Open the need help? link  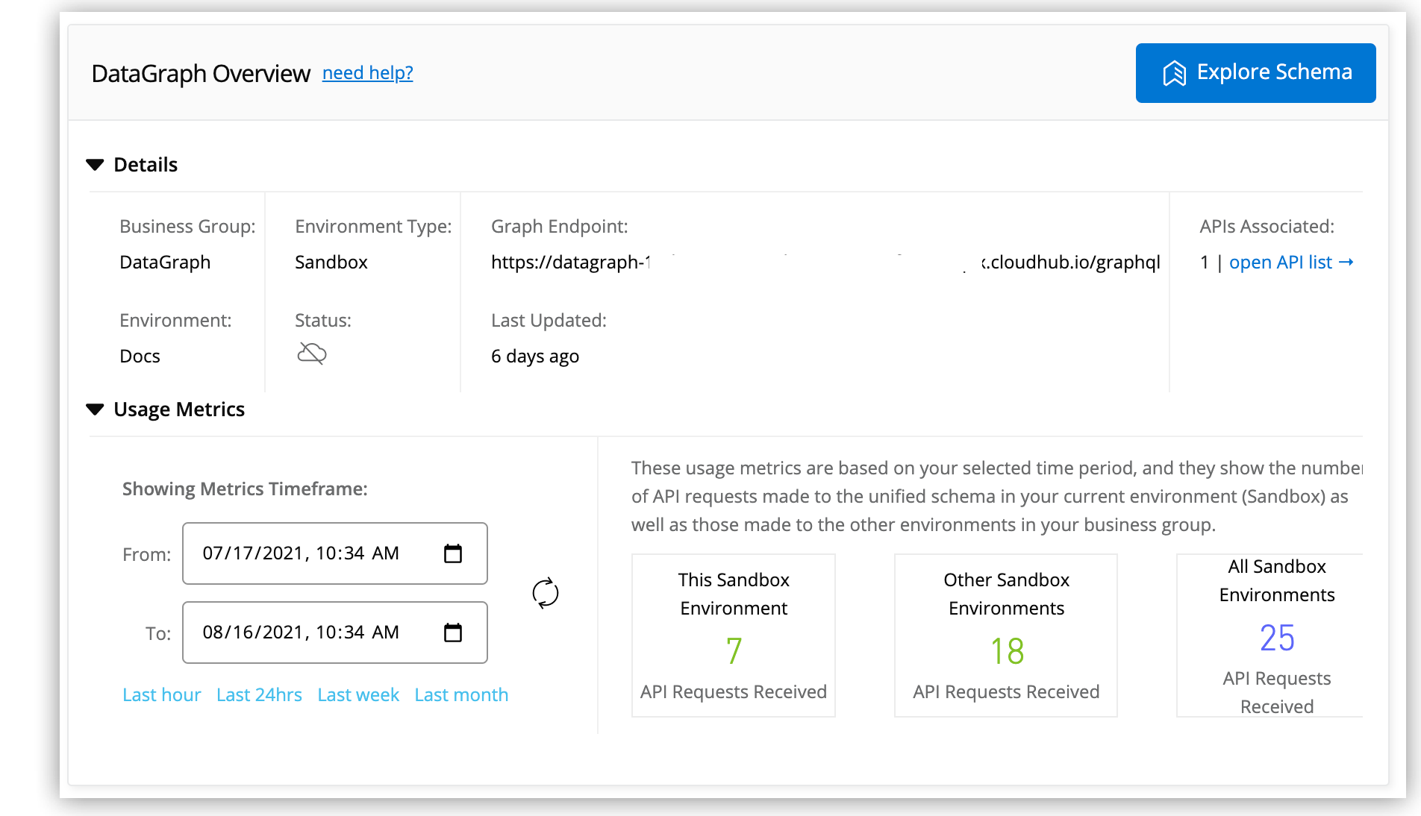[x=367, y=72]
